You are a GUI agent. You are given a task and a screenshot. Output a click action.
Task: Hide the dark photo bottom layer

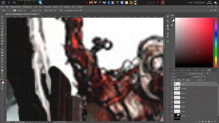pyautogui.click(x=172, y=116)
